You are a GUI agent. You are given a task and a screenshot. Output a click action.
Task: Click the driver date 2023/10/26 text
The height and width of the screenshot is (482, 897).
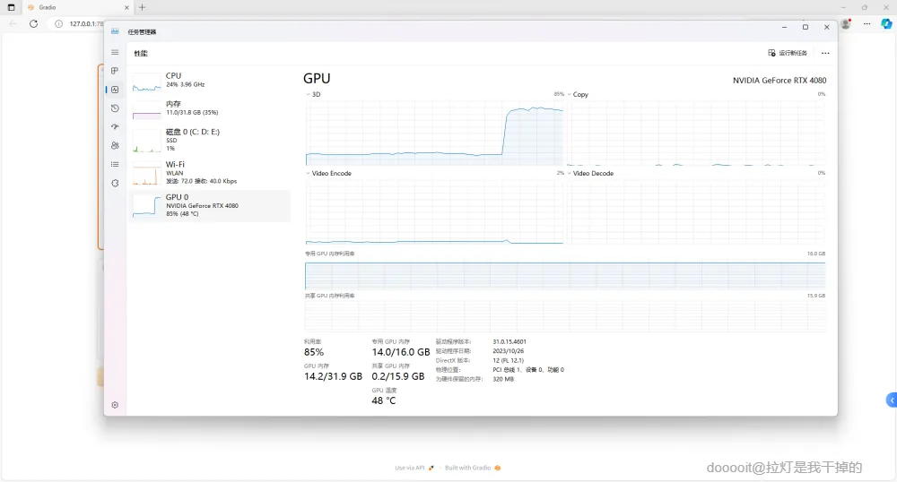point(508,351)
